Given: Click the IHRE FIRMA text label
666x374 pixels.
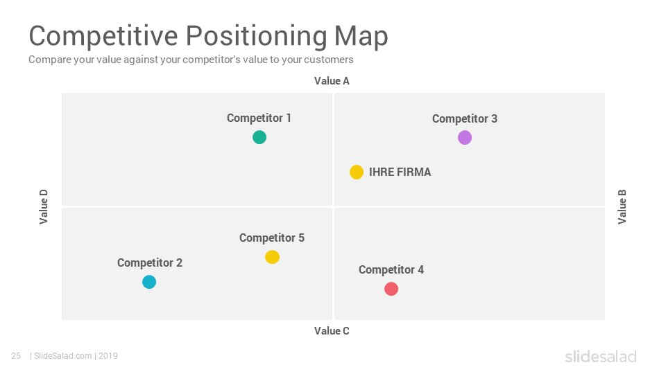Looking at the screenshot, I should (400, 172).
